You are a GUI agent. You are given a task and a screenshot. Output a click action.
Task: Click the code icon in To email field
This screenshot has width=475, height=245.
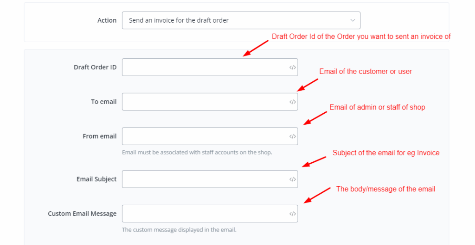point(292,102)
